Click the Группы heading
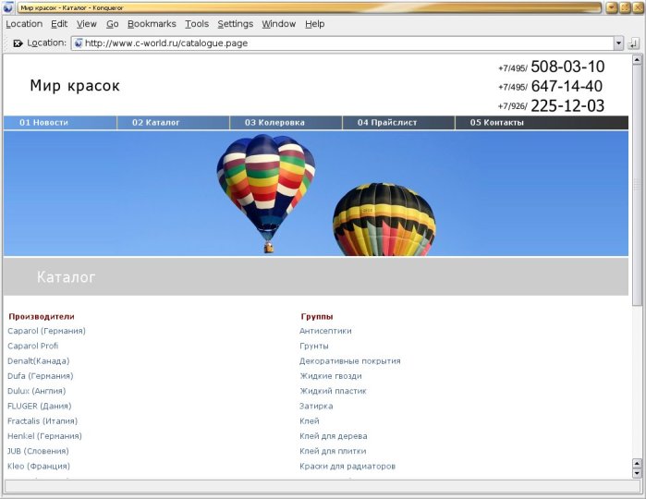Image resolution: width=646 pixels, height=499 pixels. (x=317, y=316)
